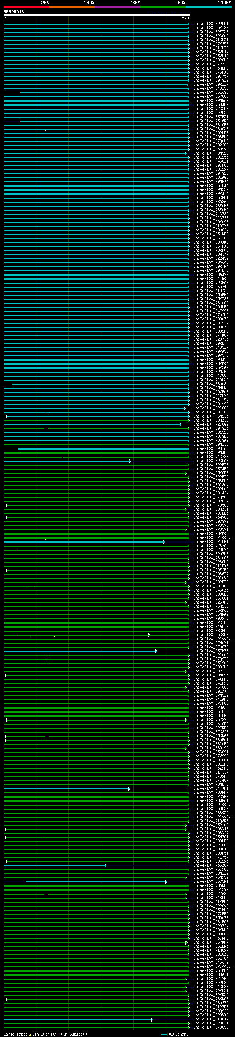Click the green bar for UniRef100_C2BMI1

[x=97, y=1023]
